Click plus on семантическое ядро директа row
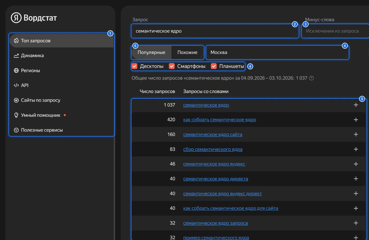The width and height of the screenshot is (369, 240). coord(356,179)
